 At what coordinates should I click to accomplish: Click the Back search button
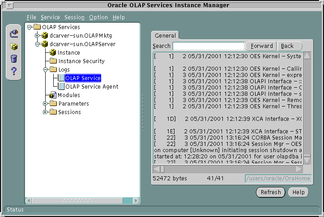(289, 46)
